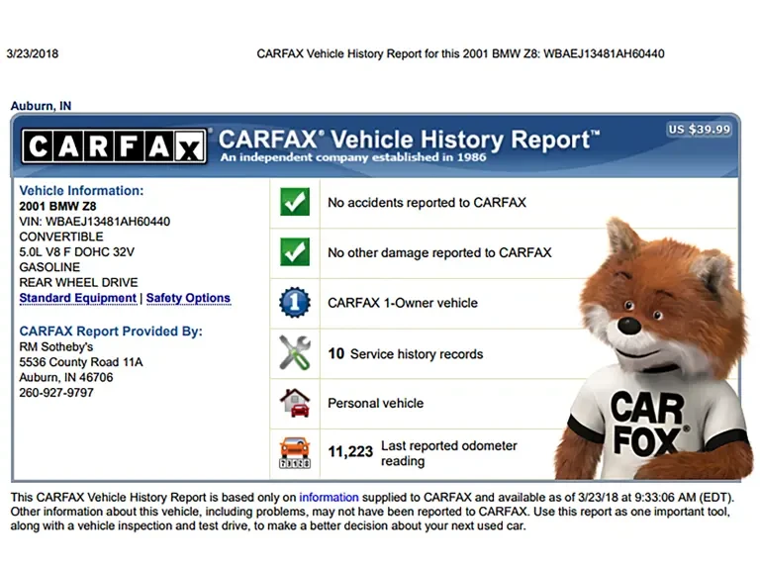Click the CONVERTIBLE body style text
Viewport: 760px width, 570px height.
[x=61, y=237]
